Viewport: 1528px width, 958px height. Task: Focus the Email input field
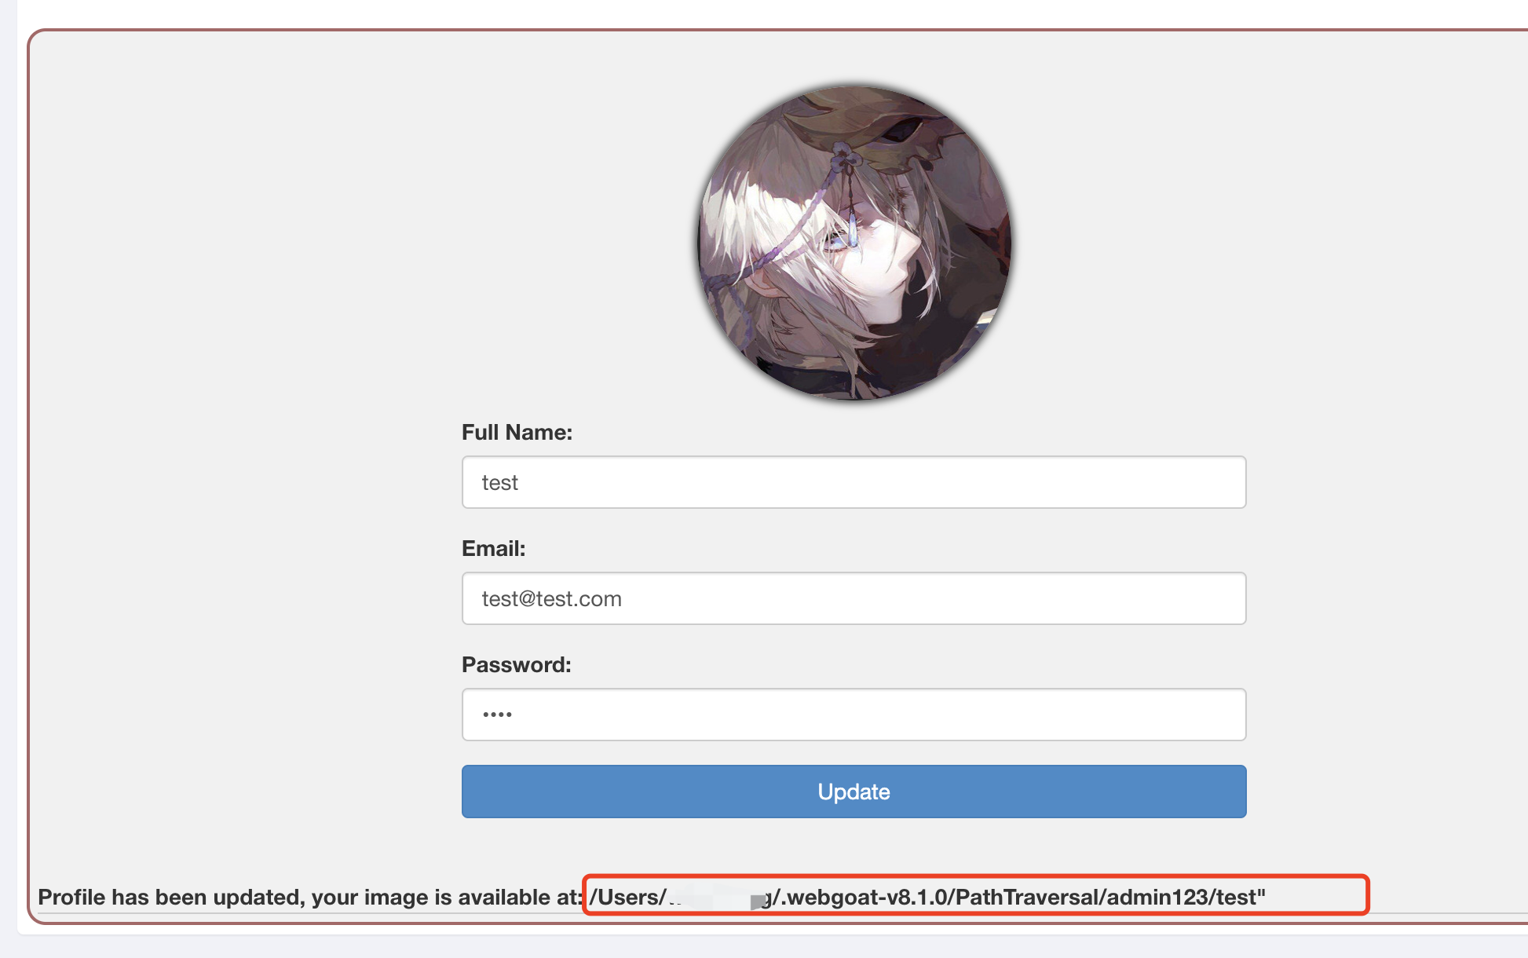pos(854,598)
